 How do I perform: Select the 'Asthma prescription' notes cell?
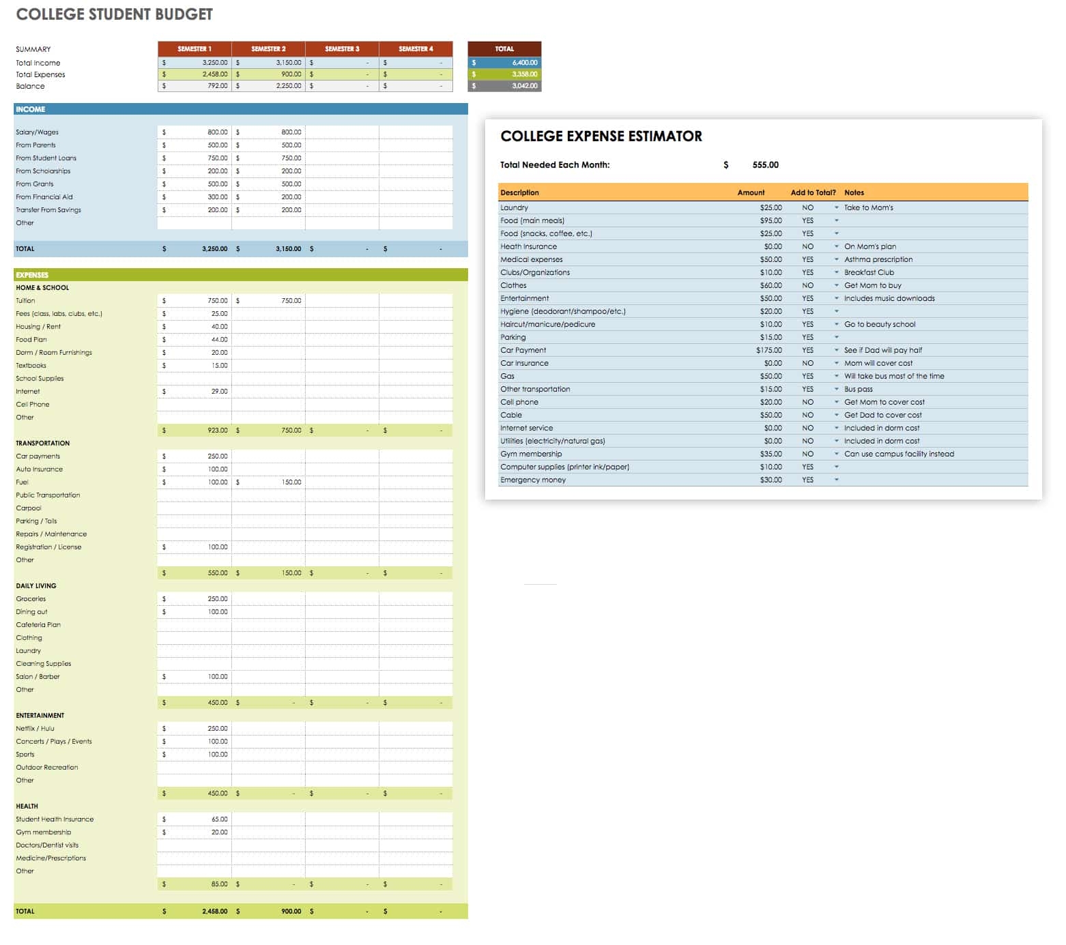pyautogui.click(x=878, y=259)
